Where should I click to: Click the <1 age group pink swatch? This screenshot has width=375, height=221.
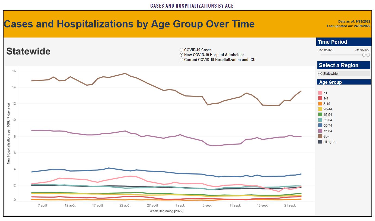tap(320, 93)
